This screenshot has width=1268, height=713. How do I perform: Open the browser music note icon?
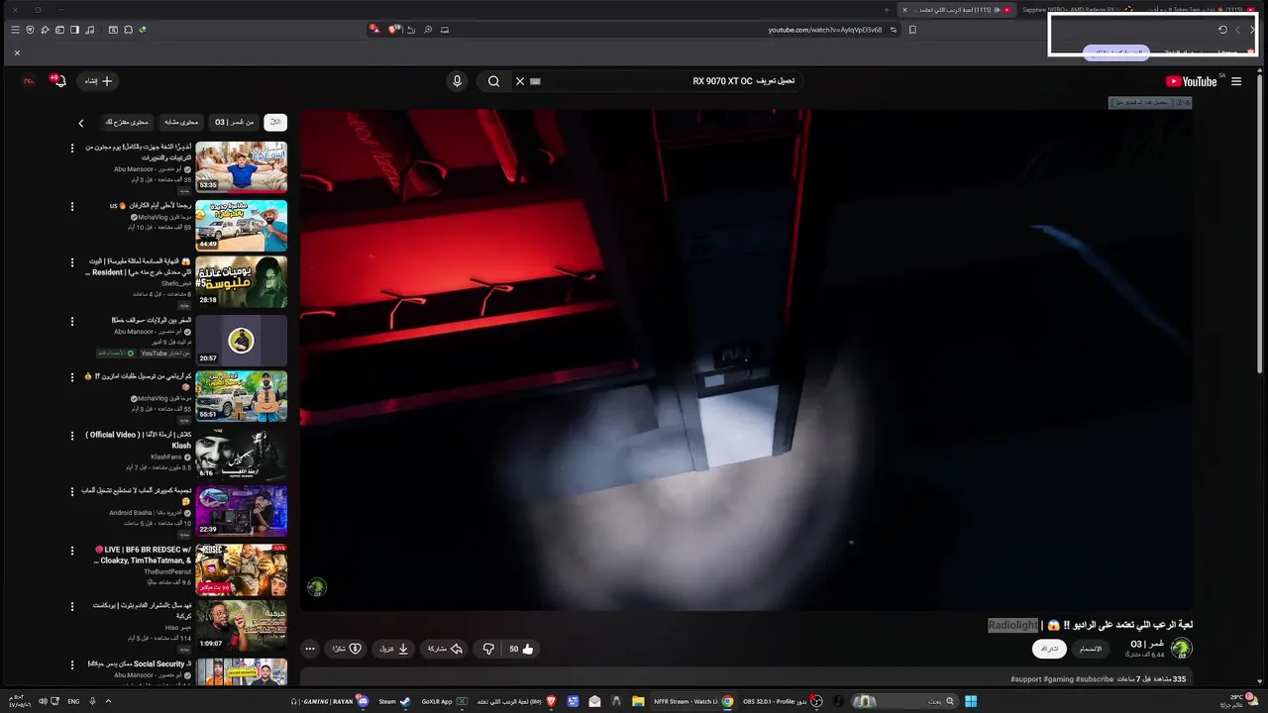tap(89, 30)
